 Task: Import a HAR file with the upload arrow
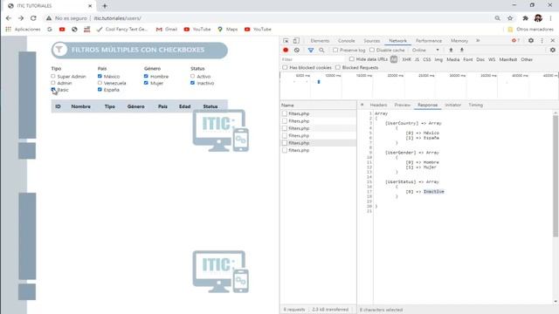[x=451, y=51]
